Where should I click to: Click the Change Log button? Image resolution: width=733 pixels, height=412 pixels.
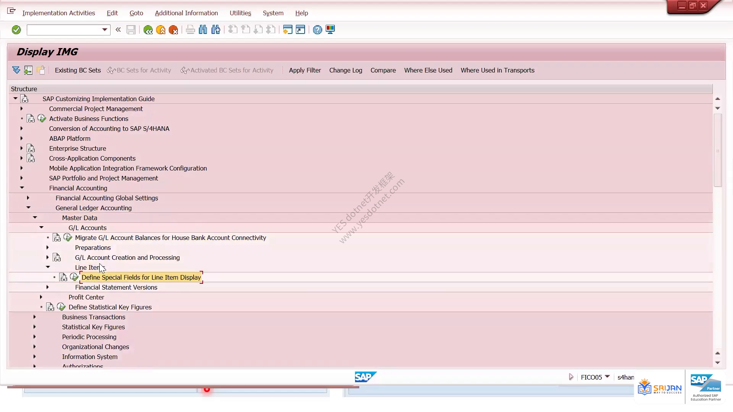click(x=346, y=70)
